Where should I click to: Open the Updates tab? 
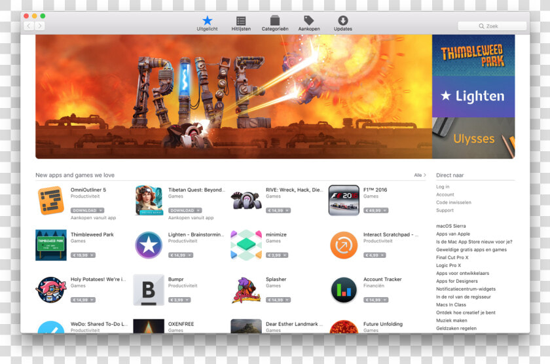(342, 24)
